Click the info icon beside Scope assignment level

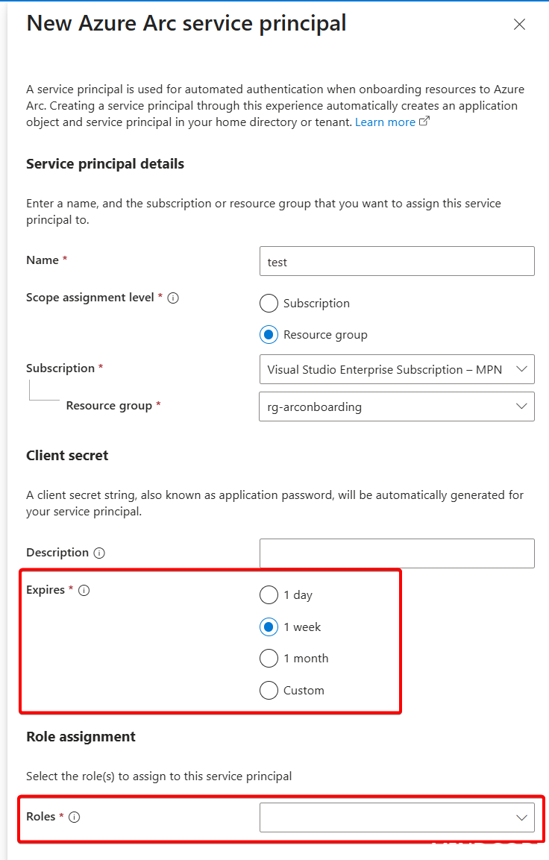173,298
